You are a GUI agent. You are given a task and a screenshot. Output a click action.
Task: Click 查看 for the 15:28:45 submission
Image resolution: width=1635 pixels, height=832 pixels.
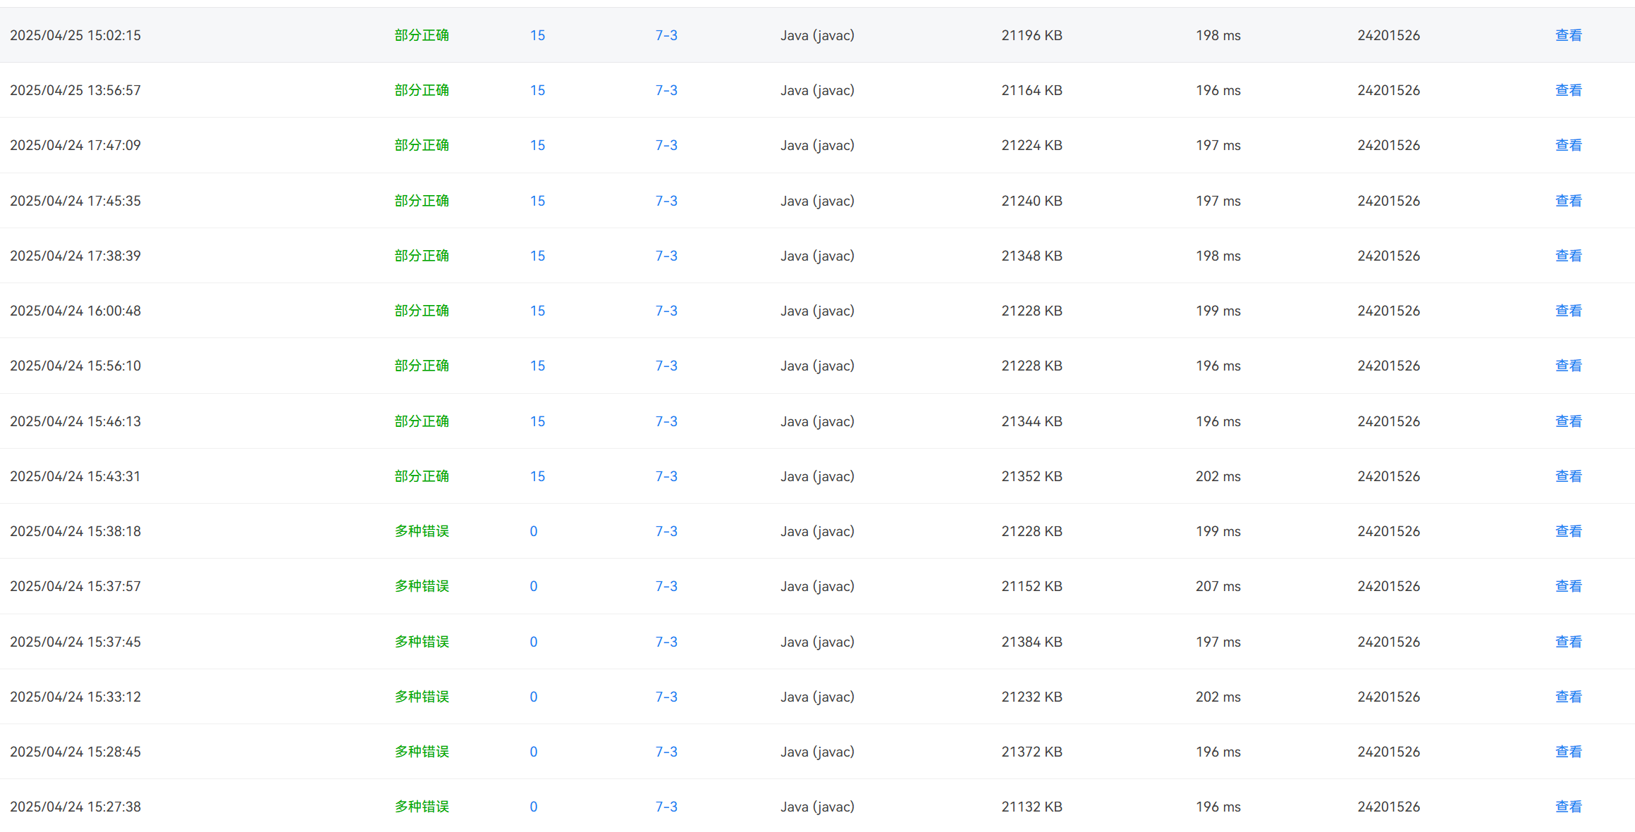1568,752
